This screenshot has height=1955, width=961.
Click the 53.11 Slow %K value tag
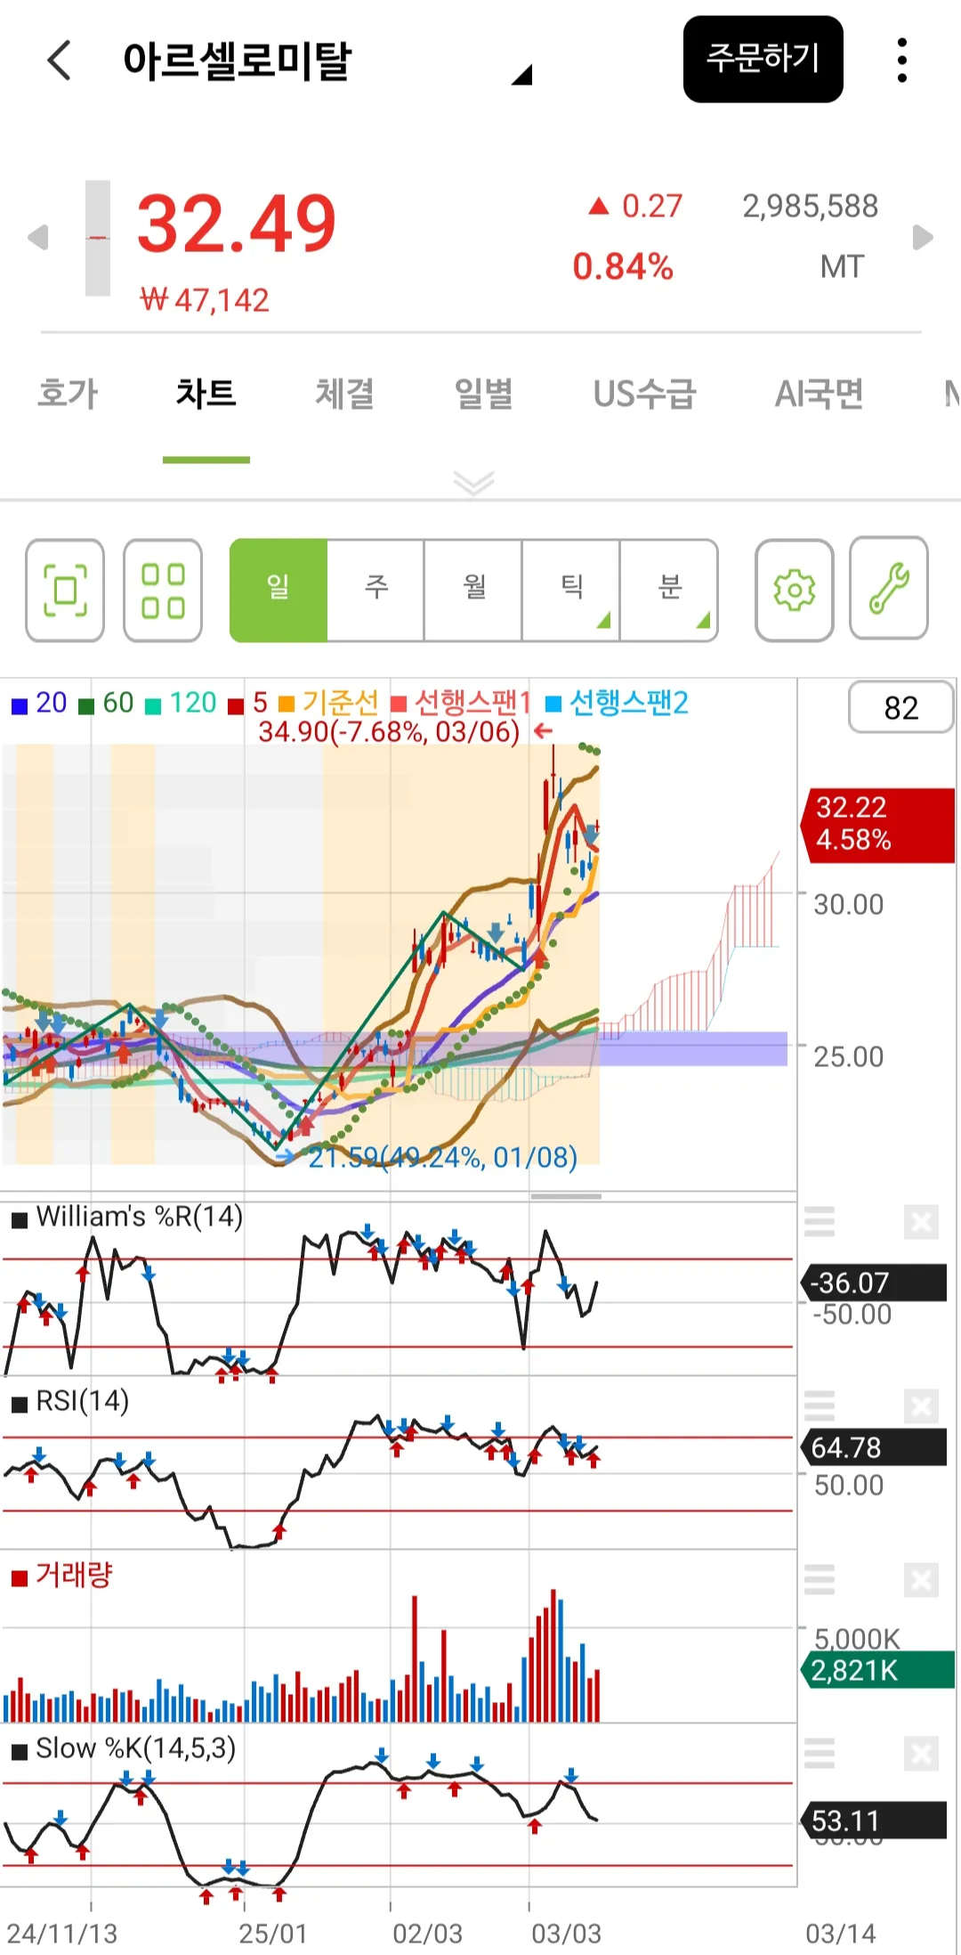(873, 1821)
